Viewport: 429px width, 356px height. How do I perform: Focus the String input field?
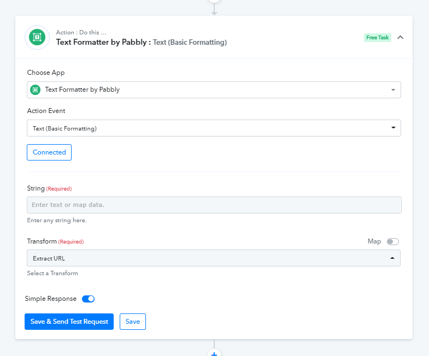pos(214,205)
